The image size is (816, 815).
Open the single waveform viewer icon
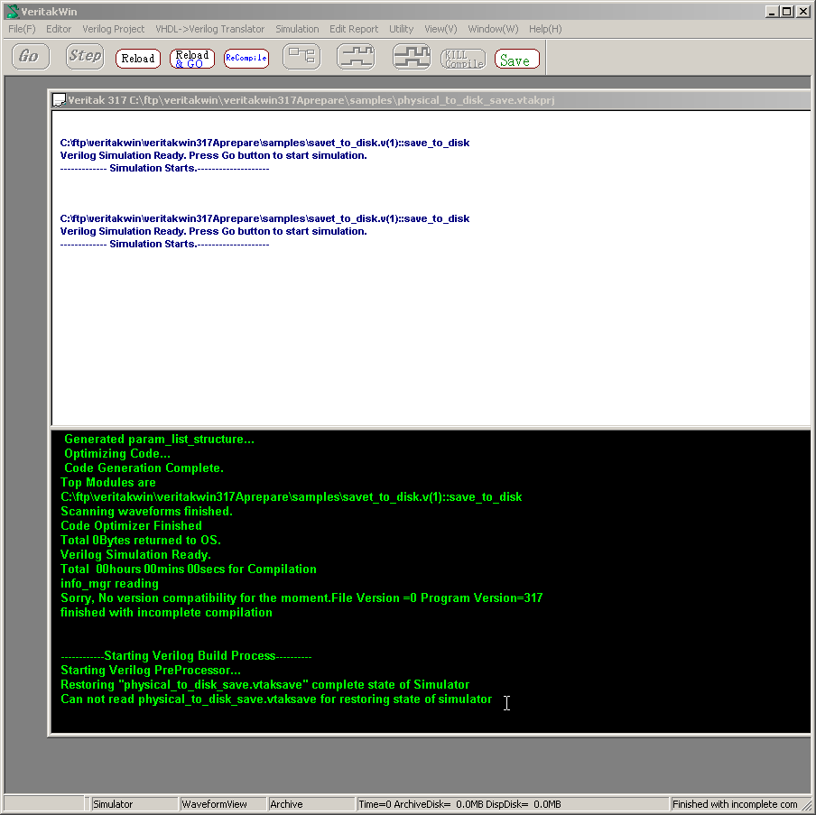pos(356,56)
